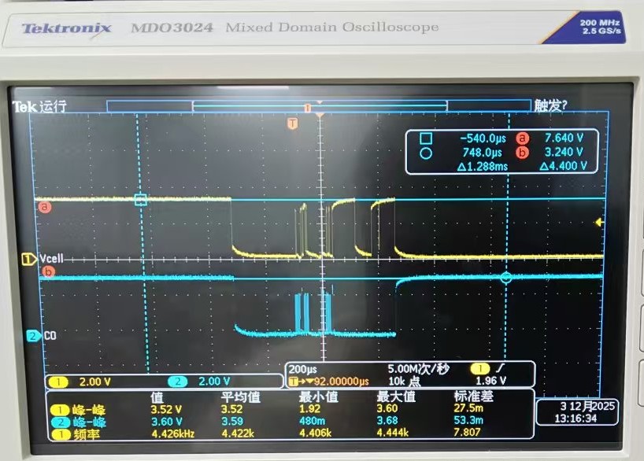
Task: Click the 标准差 column header
Action: coord(474,396)
